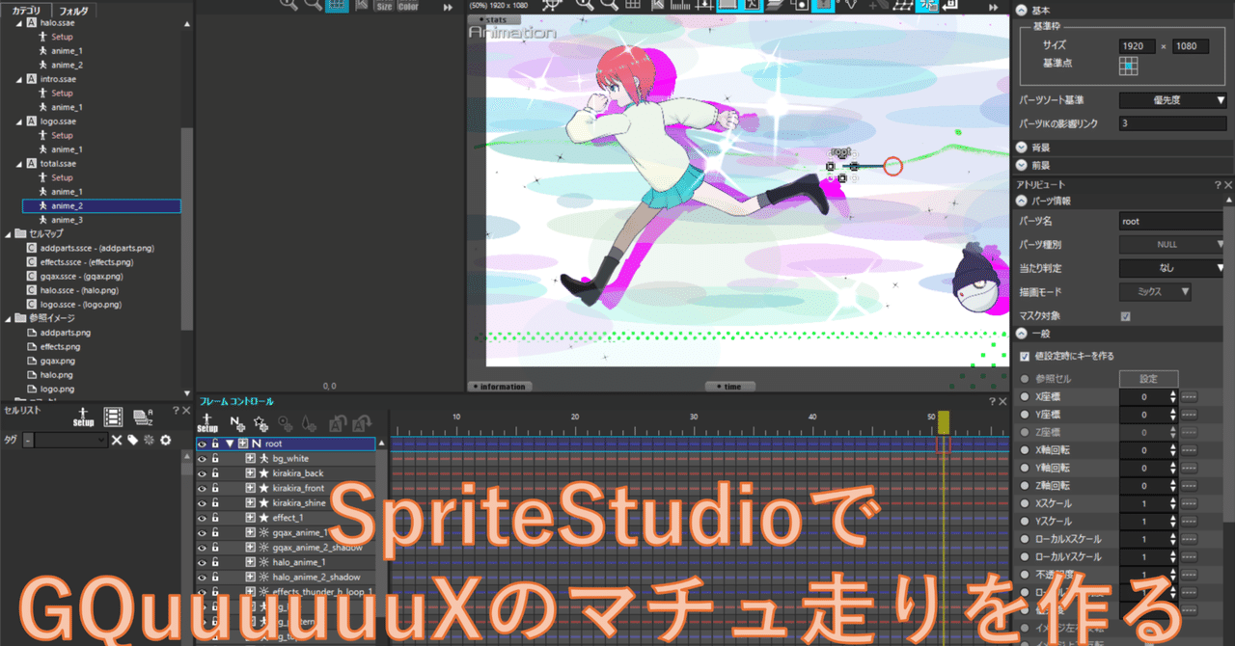
Task: Click the yellow playhead marker on the timeline
Action: pos(944,421)
